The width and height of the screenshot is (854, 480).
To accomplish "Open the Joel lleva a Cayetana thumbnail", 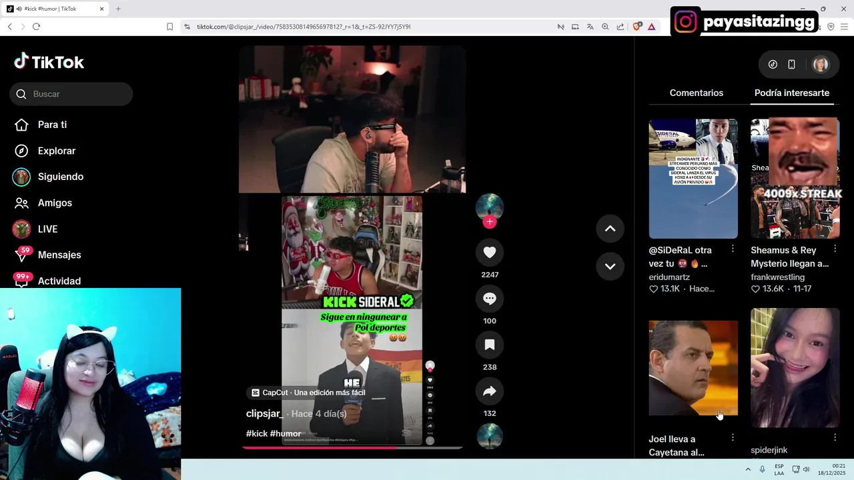I will point(693,367).
